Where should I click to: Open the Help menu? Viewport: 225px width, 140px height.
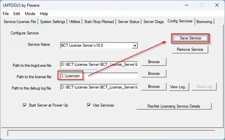click(x=44, y=14)
